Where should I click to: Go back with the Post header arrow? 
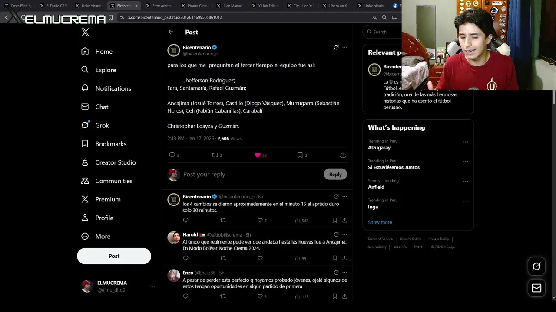[171, 32]
